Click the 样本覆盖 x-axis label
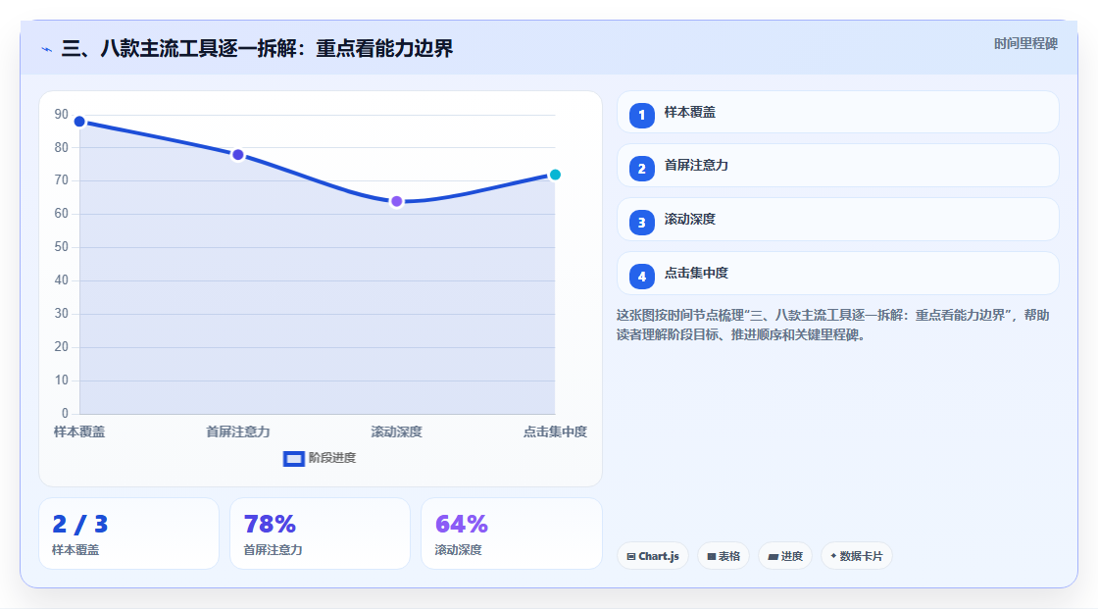1098x609 pixels. tap(79, 431)
